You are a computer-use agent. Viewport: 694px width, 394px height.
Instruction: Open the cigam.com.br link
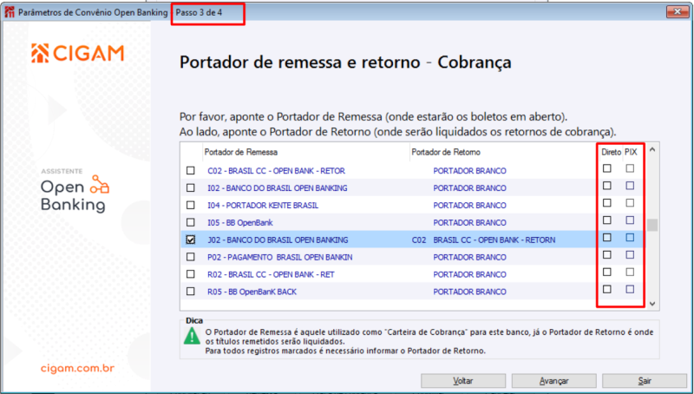77,368
